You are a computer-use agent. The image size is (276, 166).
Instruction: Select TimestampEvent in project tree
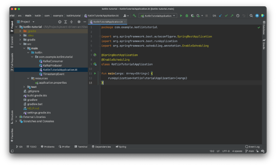52,74
